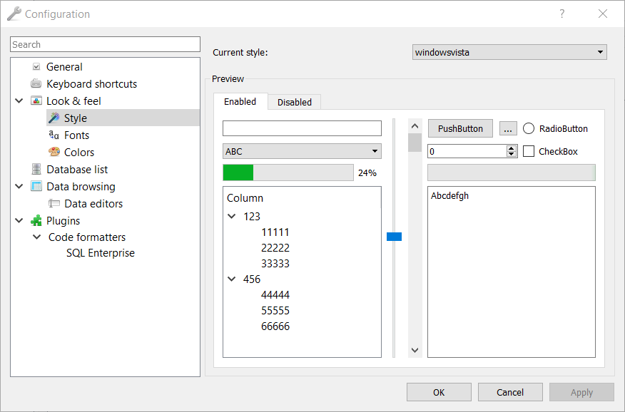Click into the Search field
Viewport: 625px width, 412px height.
point(105,44)
